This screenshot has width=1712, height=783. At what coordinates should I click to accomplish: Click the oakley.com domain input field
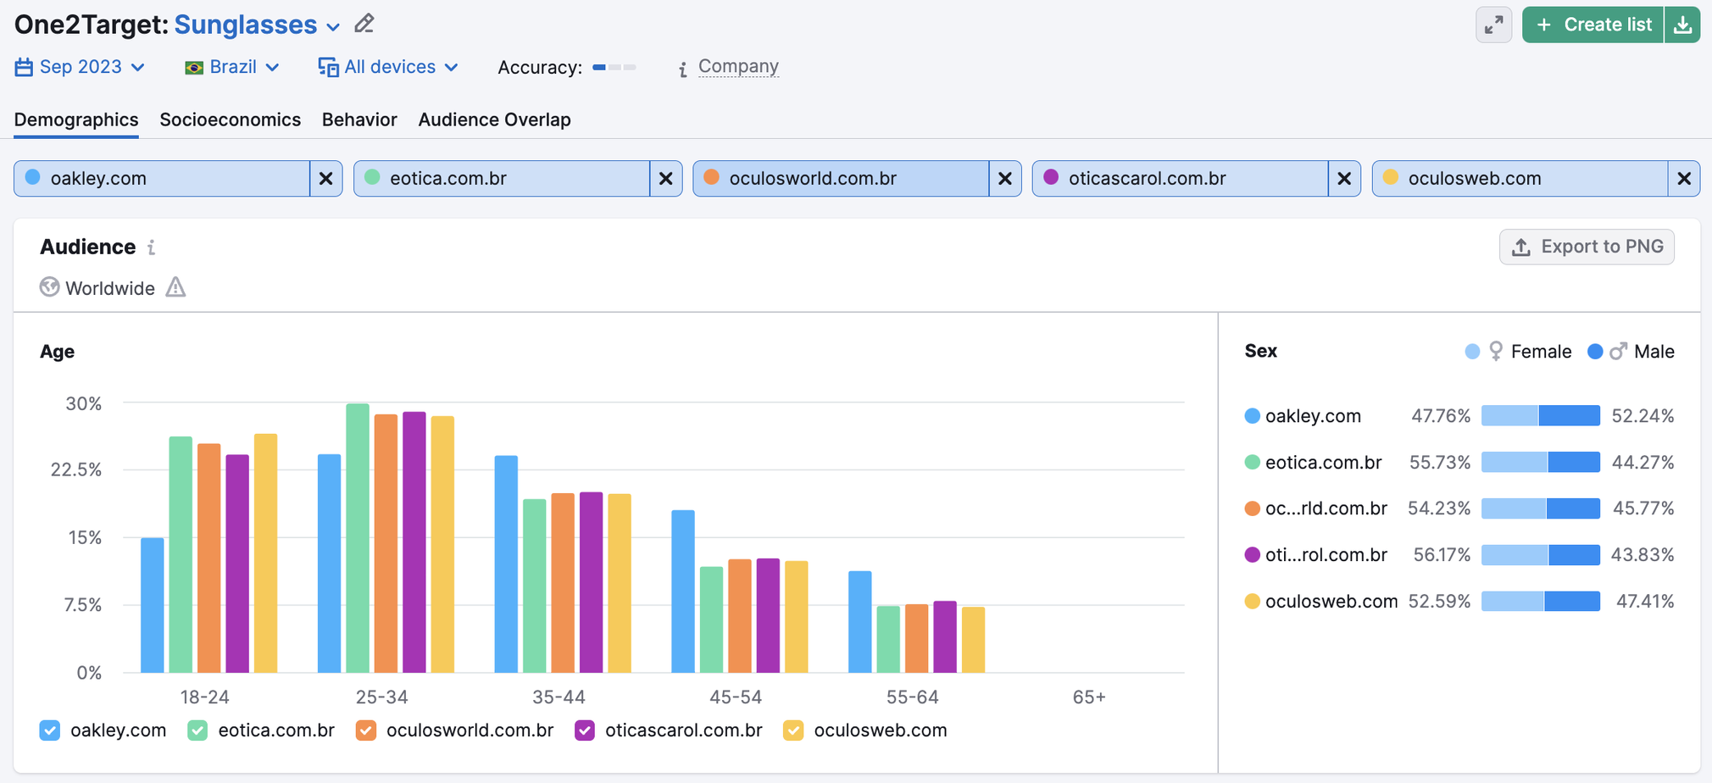[x=162, y=179]
